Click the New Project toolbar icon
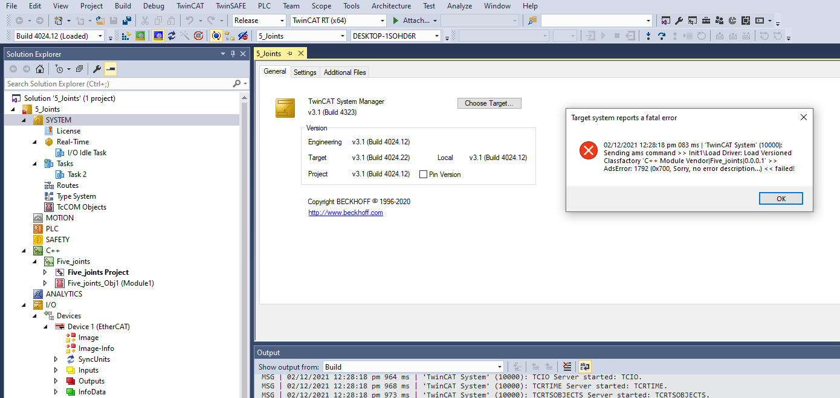 coord(59,20)
